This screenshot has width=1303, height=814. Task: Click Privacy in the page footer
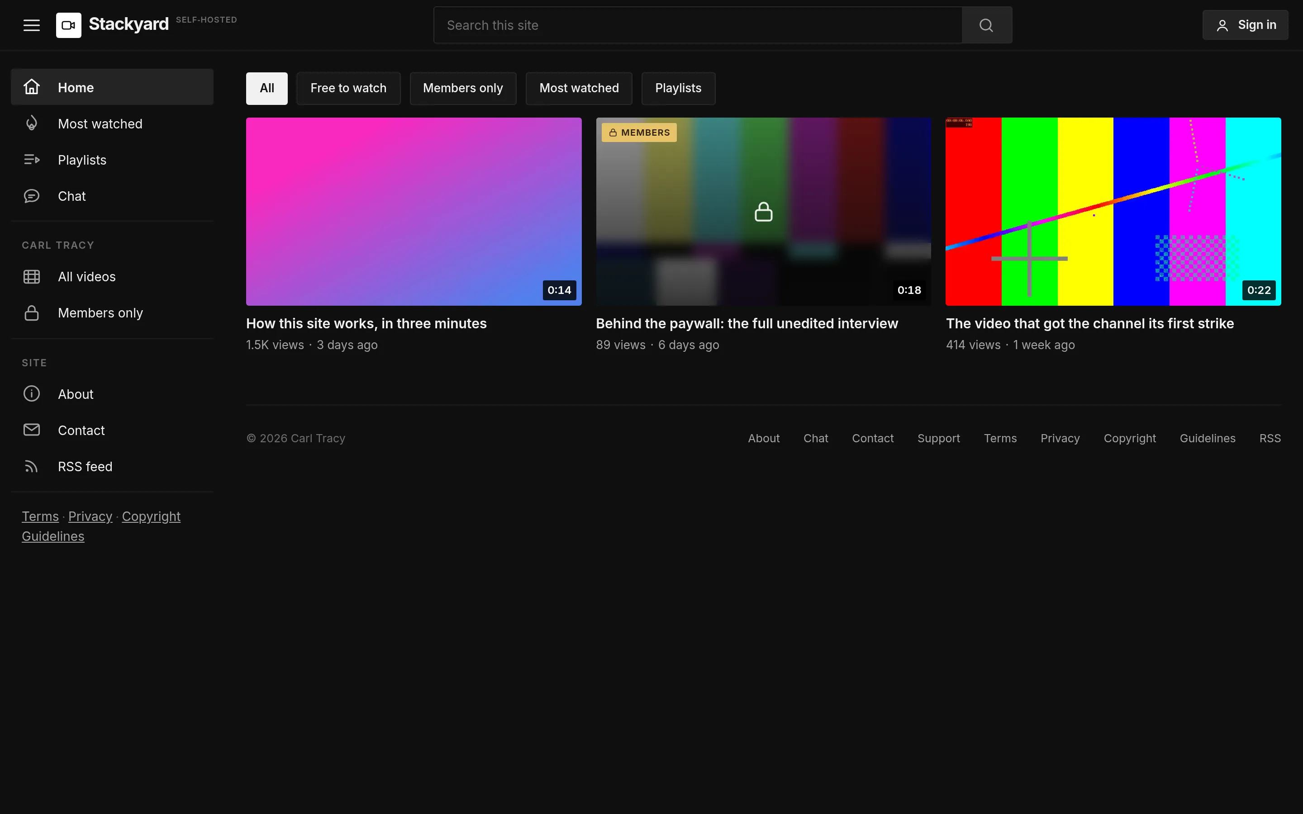click(1060, 438)
